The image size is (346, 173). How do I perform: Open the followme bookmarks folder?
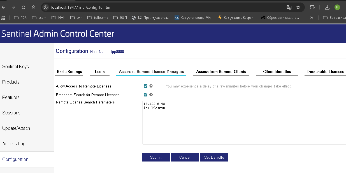point(98,18)
